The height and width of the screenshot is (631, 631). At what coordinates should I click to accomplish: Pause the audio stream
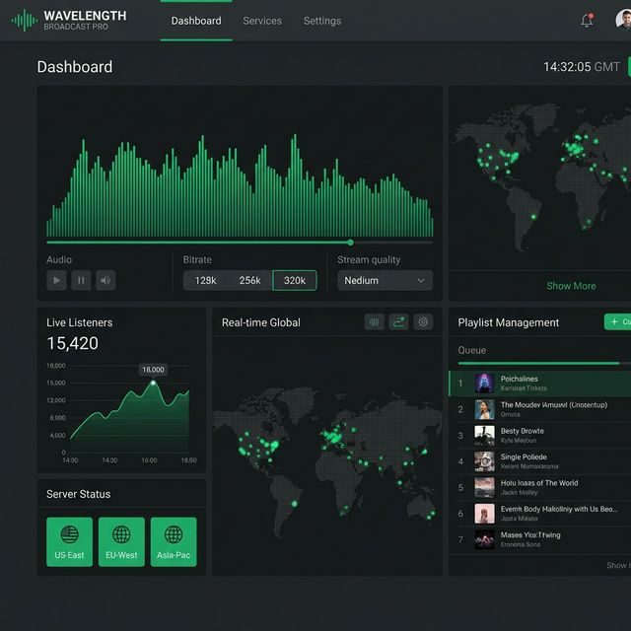click(81, 280)
